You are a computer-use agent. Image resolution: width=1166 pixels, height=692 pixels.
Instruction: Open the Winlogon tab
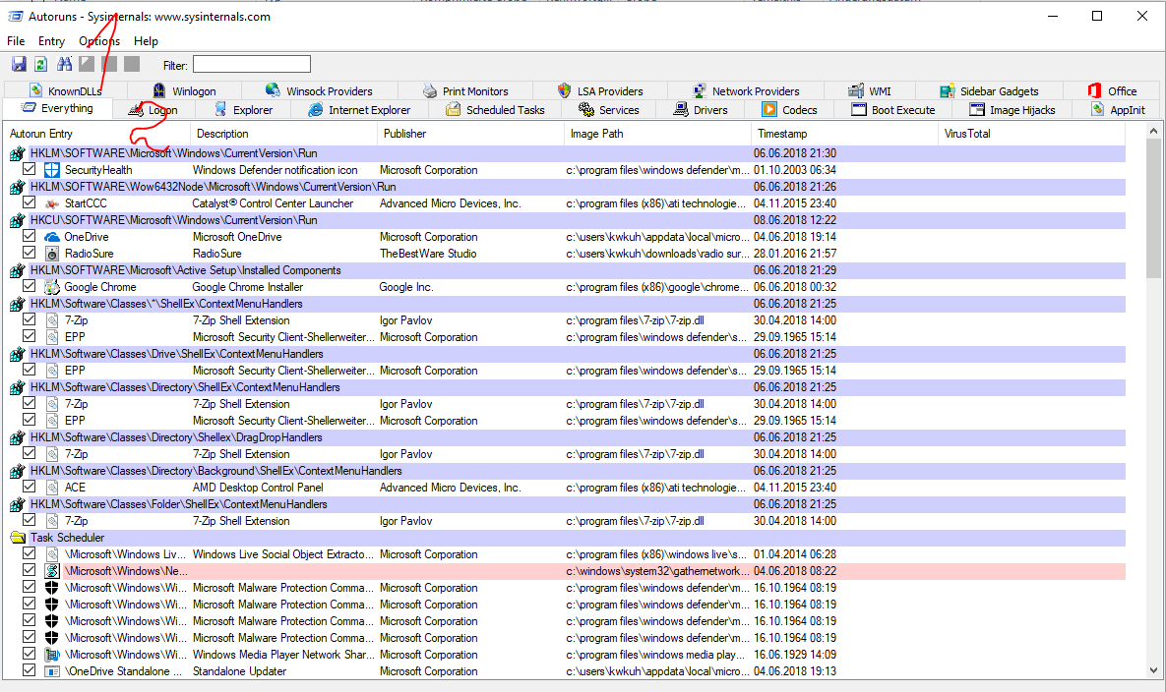click(x=184, y=91)
